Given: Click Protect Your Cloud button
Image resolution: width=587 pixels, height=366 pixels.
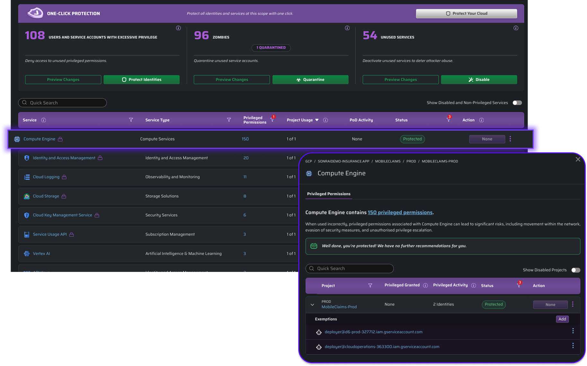Looking at the screenshot, I should (x=466, y=13).
